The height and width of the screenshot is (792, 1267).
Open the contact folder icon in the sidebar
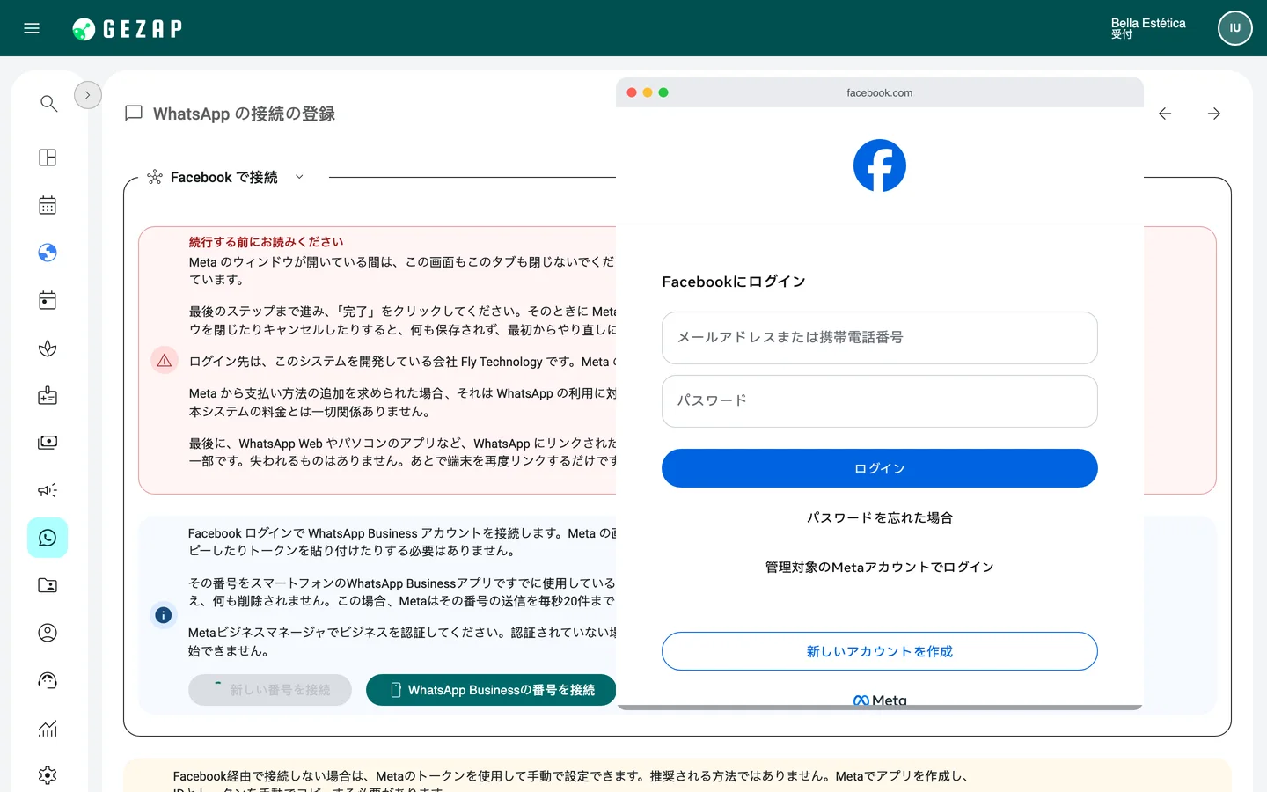(x=48, y=585)
